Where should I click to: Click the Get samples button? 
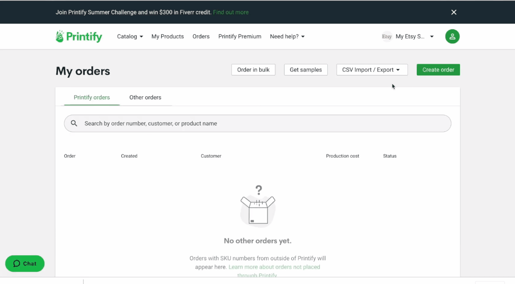click(x=306, y=70)
